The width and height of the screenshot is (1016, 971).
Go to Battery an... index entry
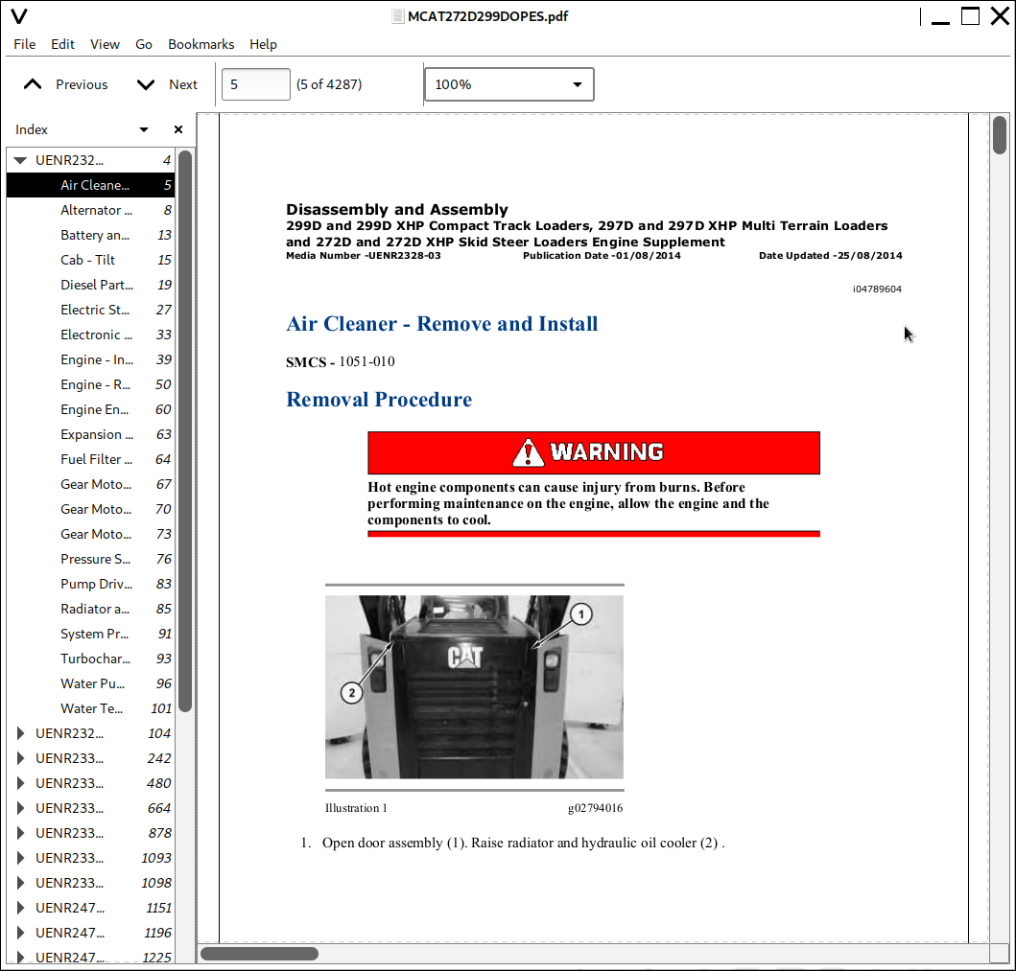[91, 235]
